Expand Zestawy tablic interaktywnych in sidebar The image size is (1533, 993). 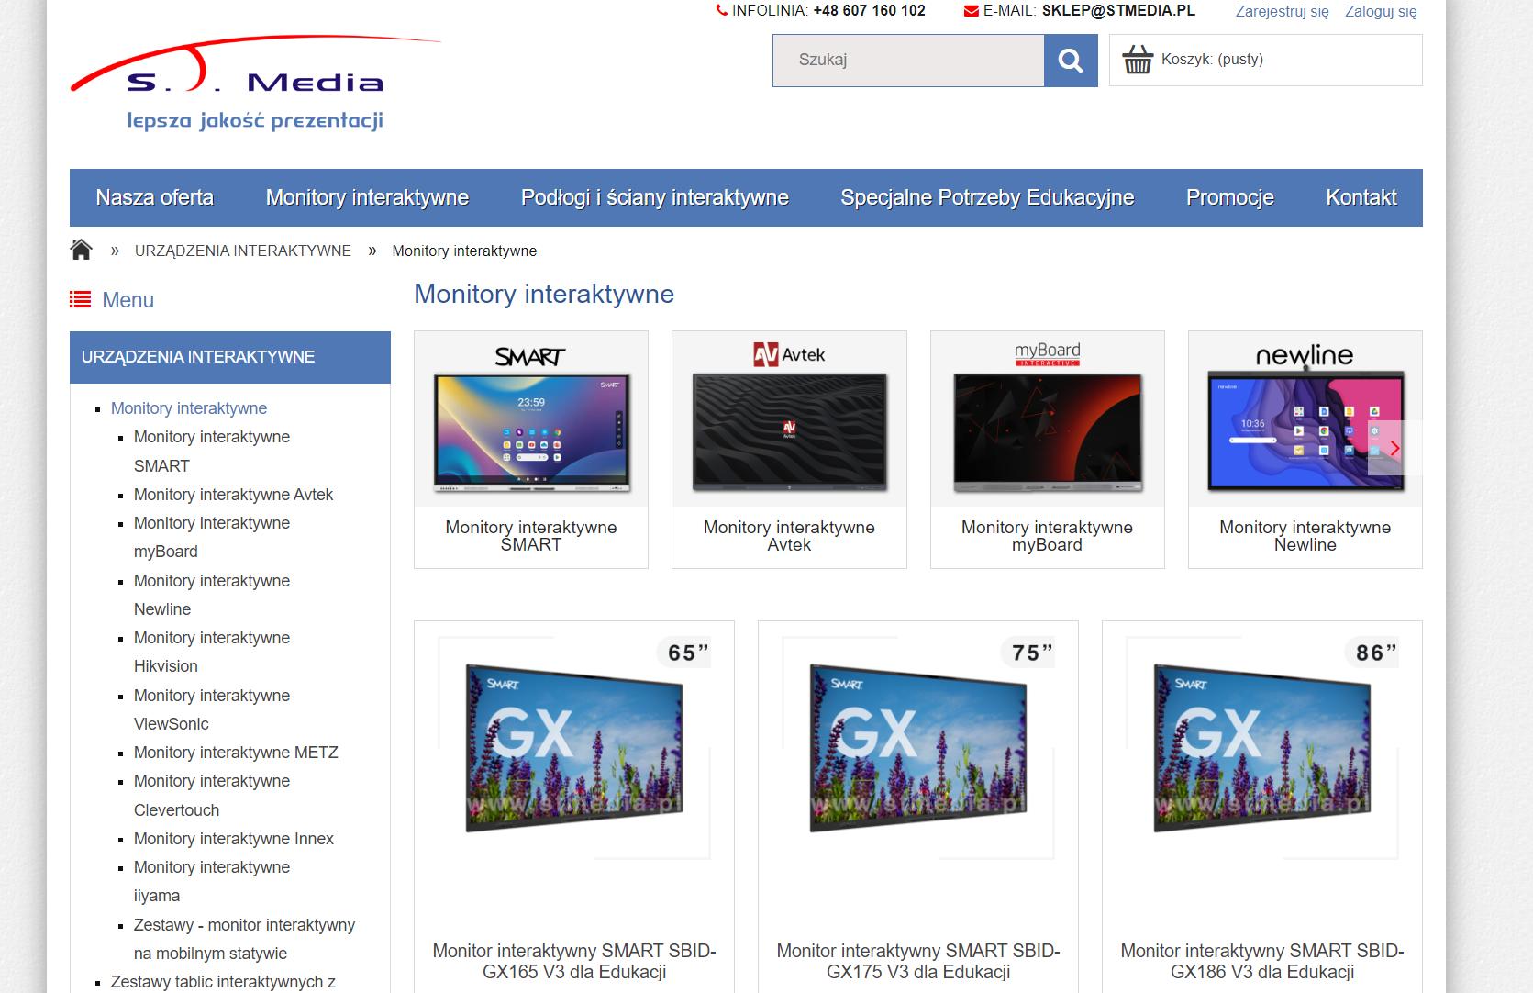tap(223, 982)
